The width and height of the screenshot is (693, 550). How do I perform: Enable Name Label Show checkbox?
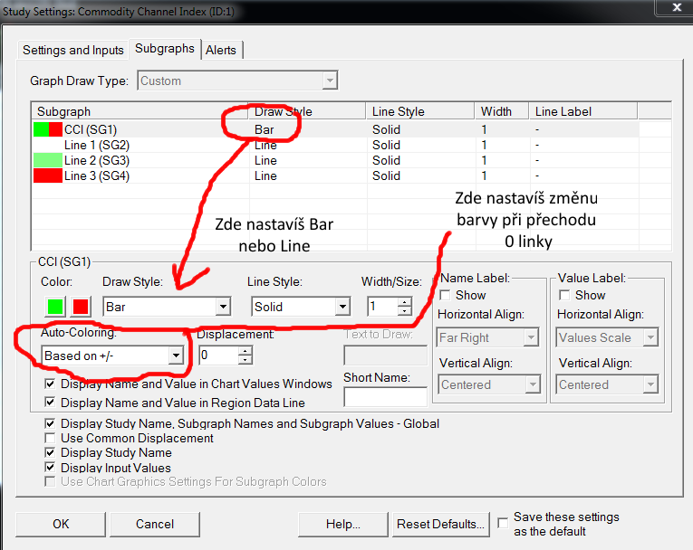[446, 295]
